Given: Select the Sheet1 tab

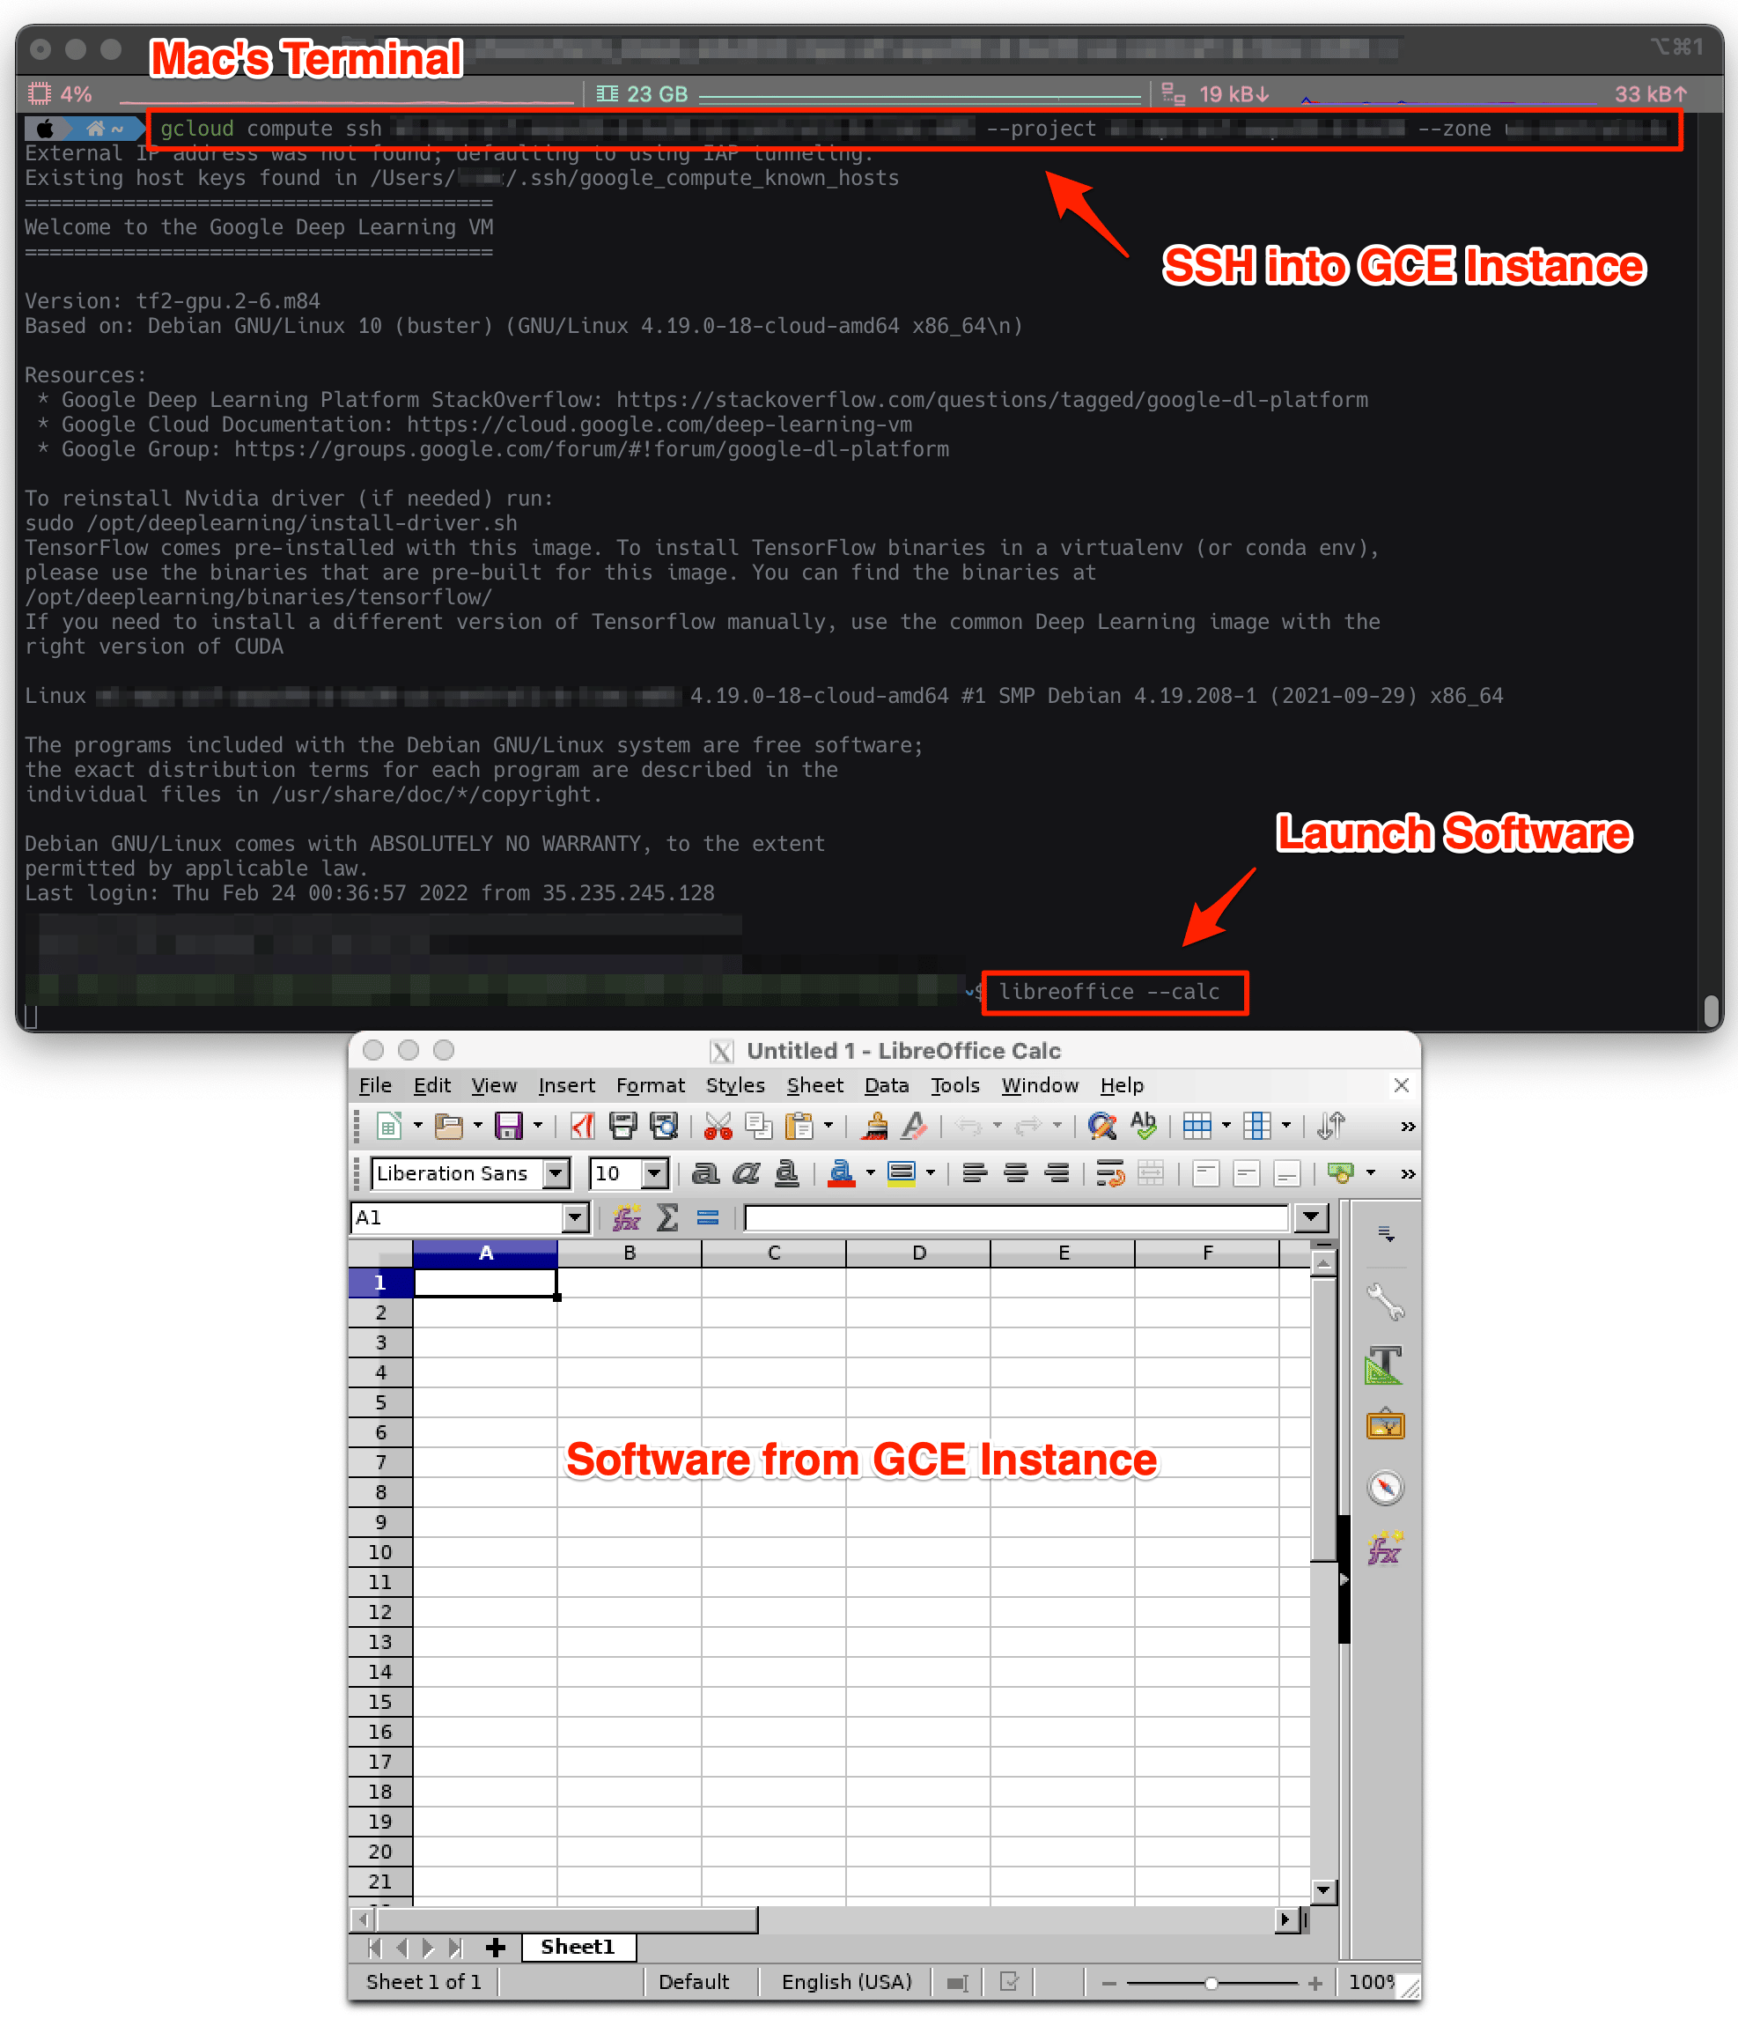Looking at the screenshot, I should pyautogui.click(x=577, y=1946).
